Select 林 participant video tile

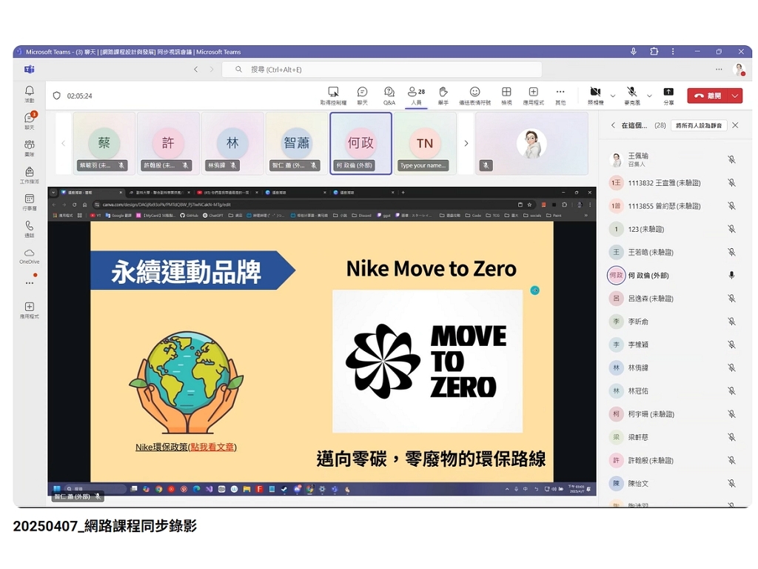click(x=232, y=143)
